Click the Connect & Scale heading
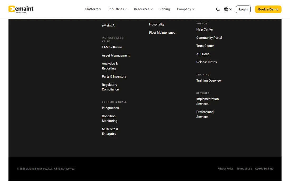The image size is (290, 181). click(x=114, y=102)
